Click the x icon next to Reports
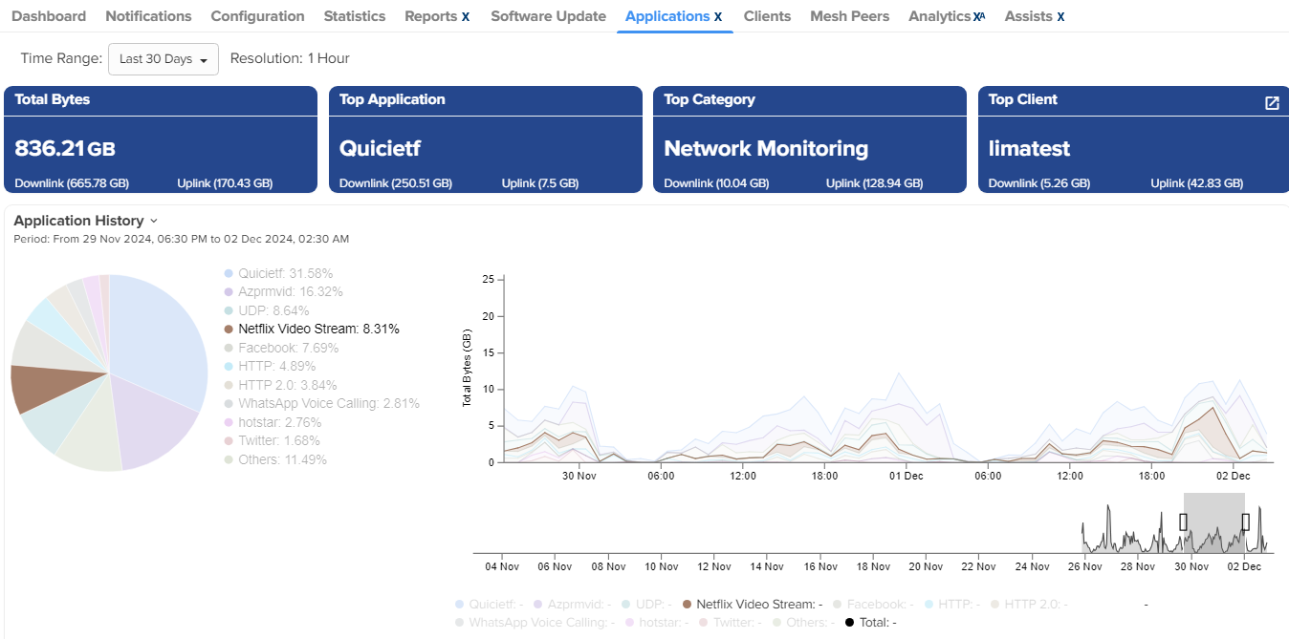The image size is (1289, 639). (x=467, y=15)
